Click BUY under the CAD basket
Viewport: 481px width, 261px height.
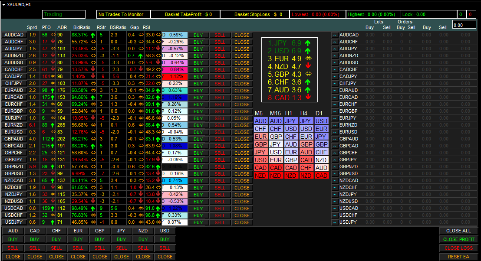pos(35,239)
